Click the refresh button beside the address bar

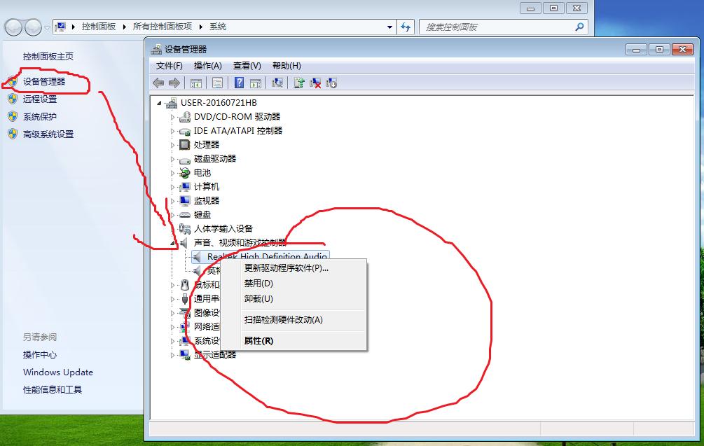point(406,27)
